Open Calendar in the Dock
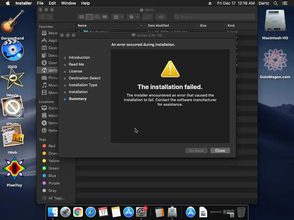This screenshot has width=294, height=220. tap(103, 212)
